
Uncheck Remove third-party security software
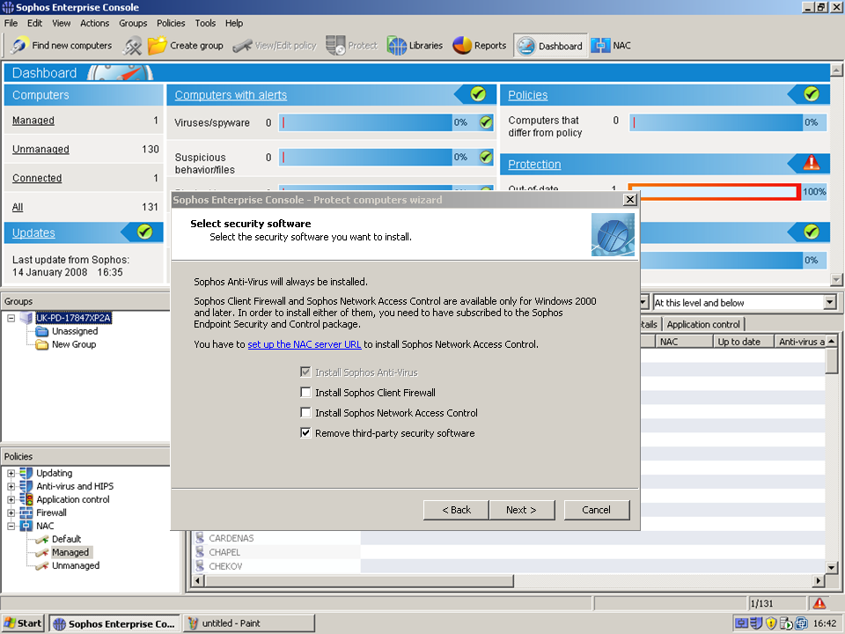tap(305, 433)
